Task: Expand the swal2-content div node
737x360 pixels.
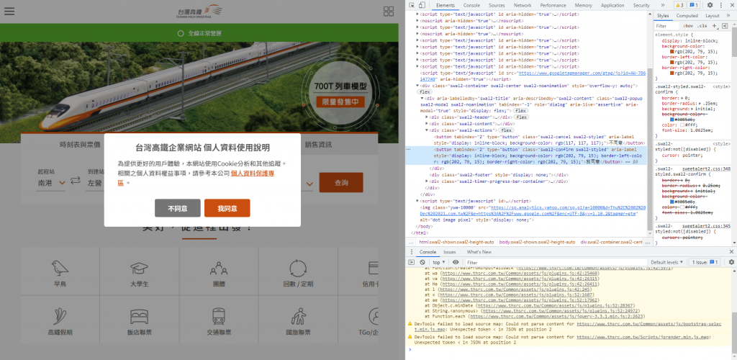Action: tap(427, 123)
